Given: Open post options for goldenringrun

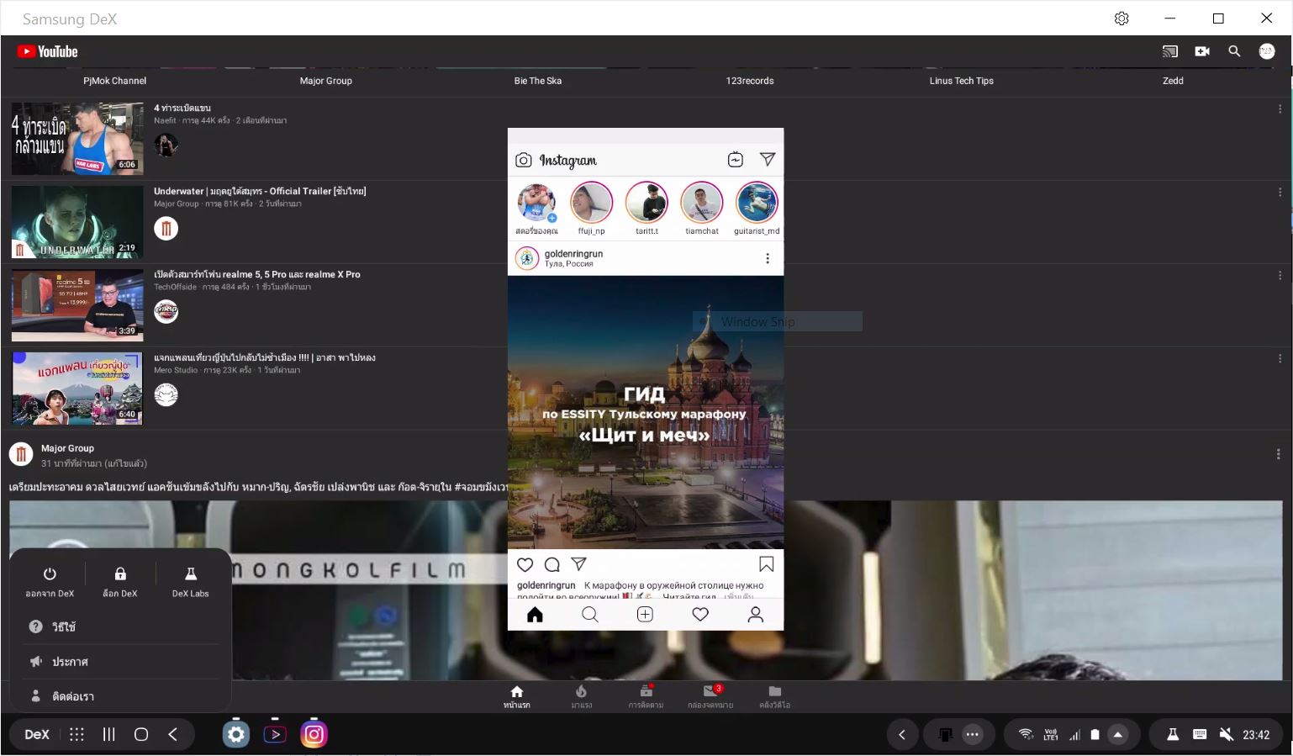Looking at the screenshot, I should tap(768, 258).
